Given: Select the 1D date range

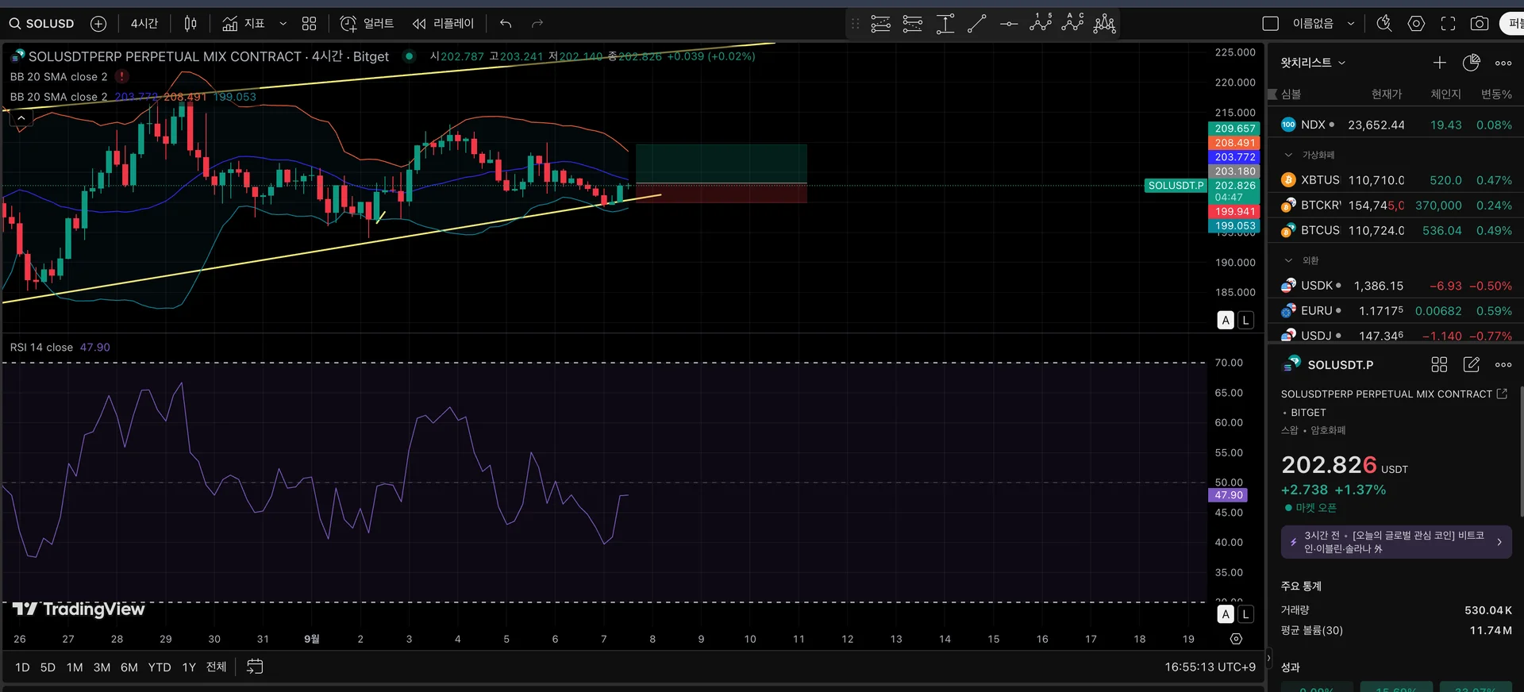Looking at the screenshot, I should pyautogui.click(x=22, y=667).
